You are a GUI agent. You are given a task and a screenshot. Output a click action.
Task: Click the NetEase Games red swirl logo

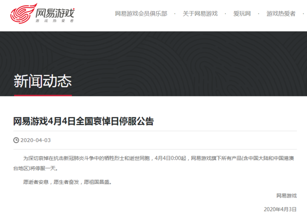click(x=23, y=14)
